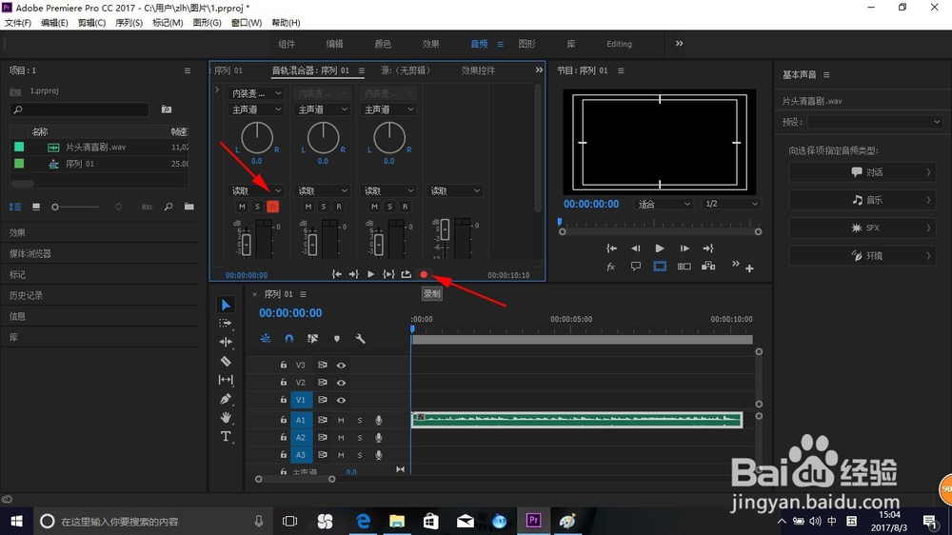952x535 pixels.
Task: Select the Ripple Edit tool
Action: coord(226,342)
